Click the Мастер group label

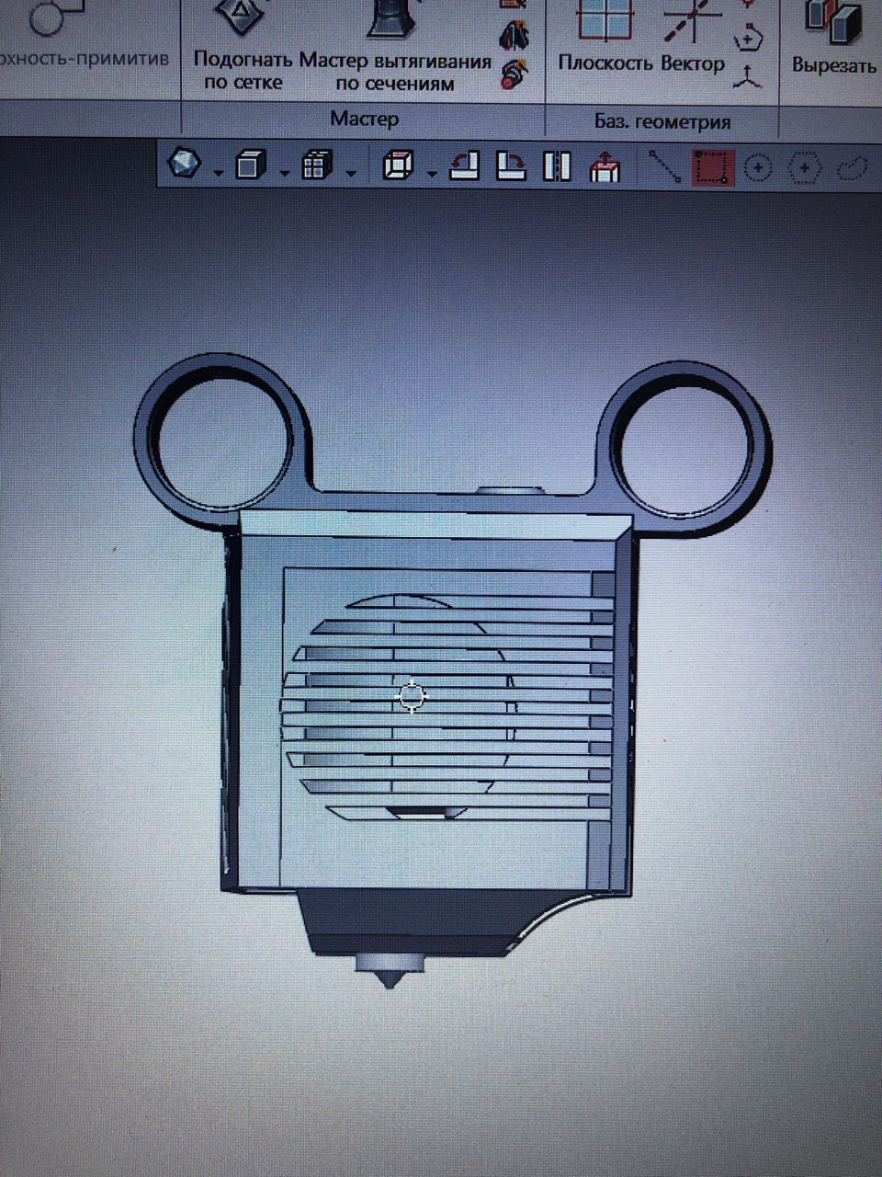tap(365, 119)
